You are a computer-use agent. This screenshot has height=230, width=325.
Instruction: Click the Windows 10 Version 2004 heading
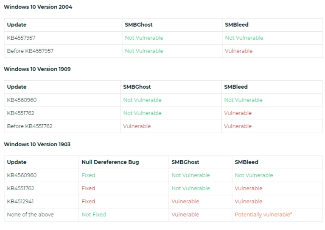(38, 7)
